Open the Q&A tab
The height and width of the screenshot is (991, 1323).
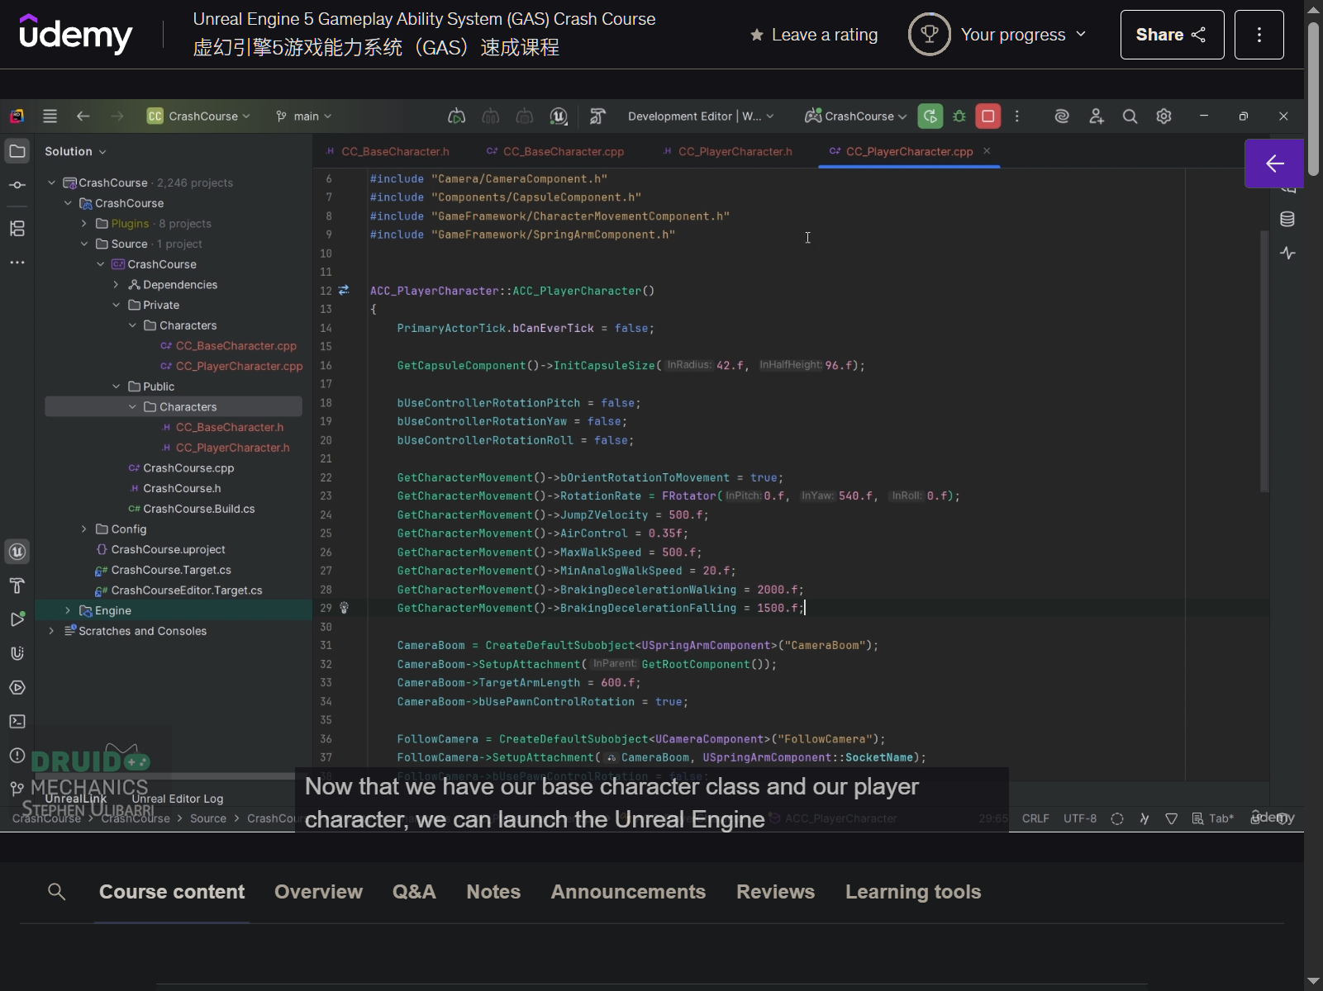click(414, 892)
